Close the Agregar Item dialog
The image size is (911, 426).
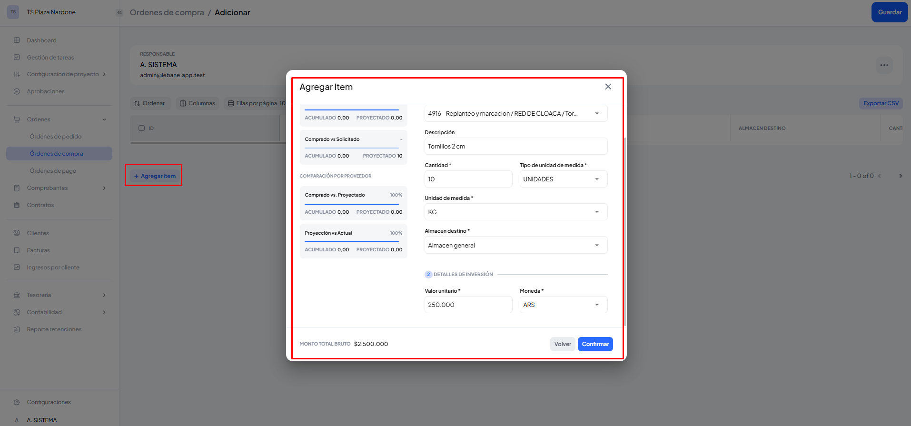608,87
